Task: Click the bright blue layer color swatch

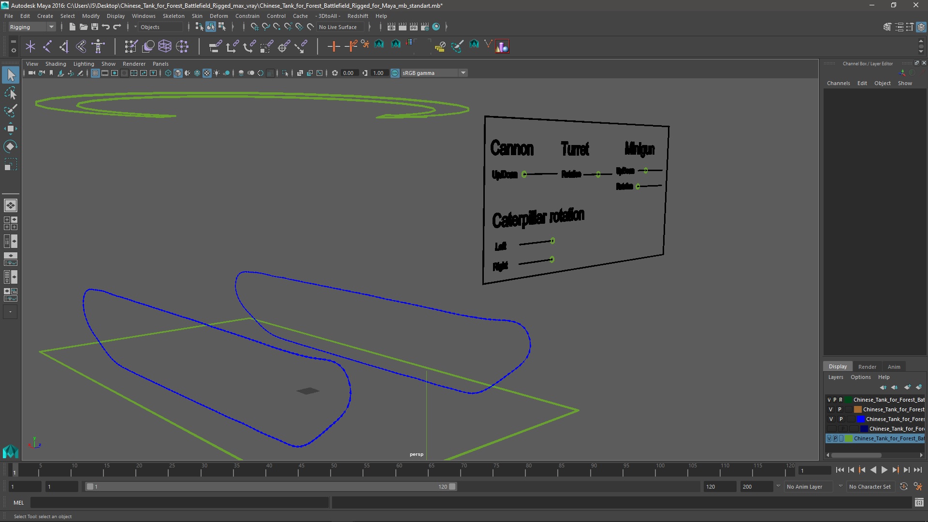Action: point(860,419)
